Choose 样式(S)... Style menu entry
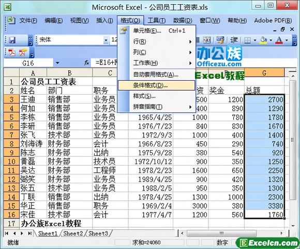Image resolution: width=300 pixels, height=249 pixels. coord(157,96)
